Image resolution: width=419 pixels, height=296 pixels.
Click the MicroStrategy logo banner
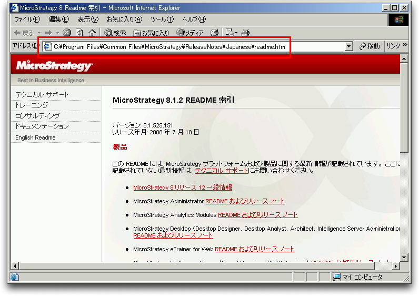coord(55,65)
